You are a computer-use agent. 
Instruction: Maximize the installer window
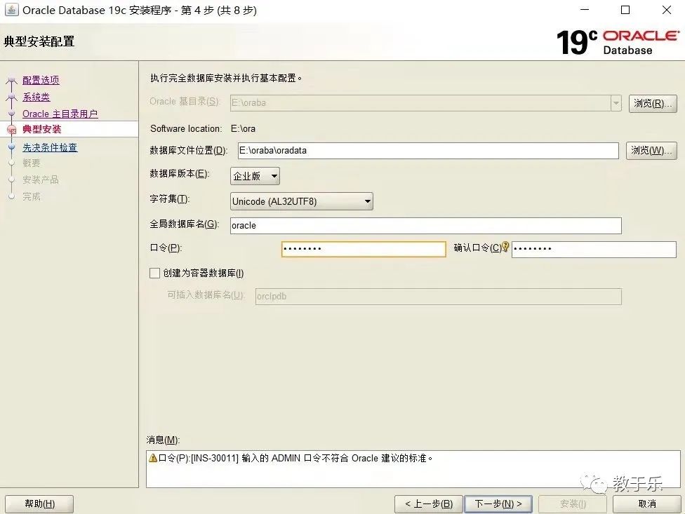(x=625, y=10)
